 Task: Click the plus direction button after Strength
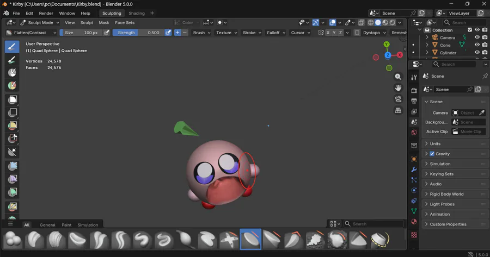(177, 33)
